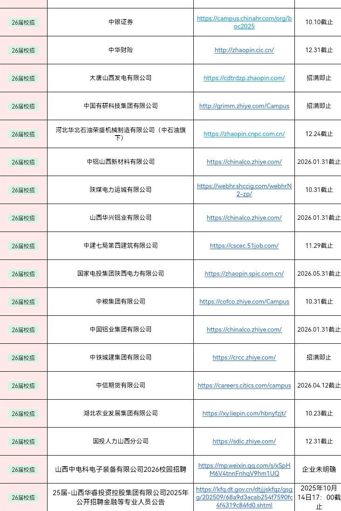Select the 湖北农业发展集团有限公司 cell
The height and width of the screenshot is (511, 341).
pos(121,414)
